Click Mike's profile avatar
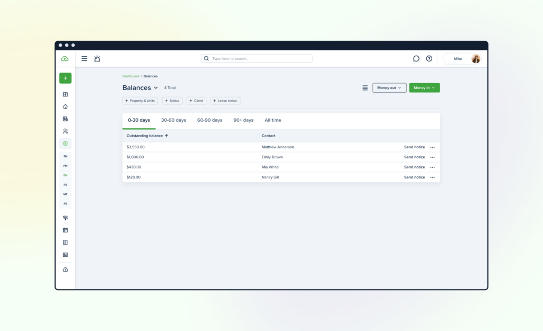The height and width of the screenshot is (331, 543). click(x=476, y=59)
